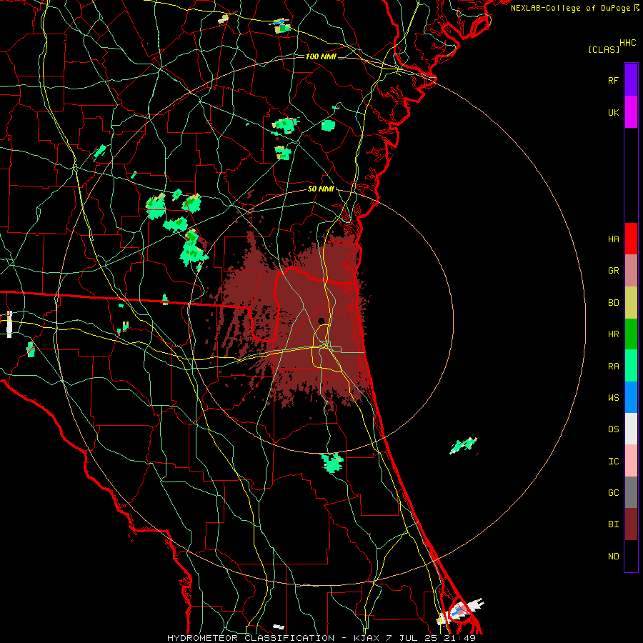This screenshot has height=643, width=643.
Task: Click the HA red legend swatch
Action: pos(631,239)
